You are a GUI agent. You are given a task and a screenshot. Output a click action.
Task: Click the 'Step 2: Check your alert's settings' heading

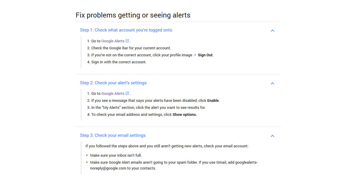click(x=113, y=83)
